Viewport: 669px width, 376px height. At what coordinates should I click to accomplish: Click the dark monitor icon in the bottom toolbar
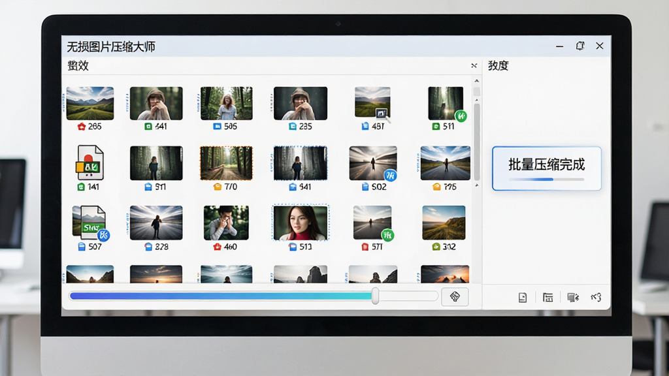tap(572, 298)
